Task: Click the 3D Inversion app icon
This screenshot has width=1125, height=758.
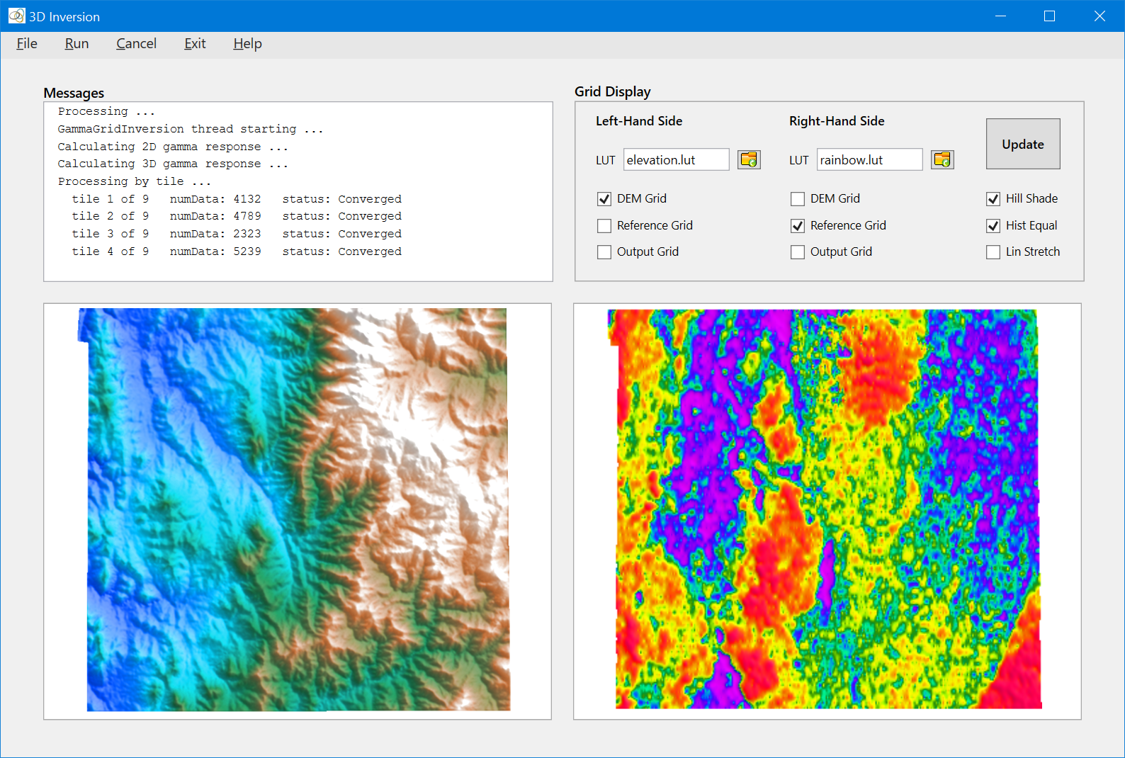Action: pos(16,16)
